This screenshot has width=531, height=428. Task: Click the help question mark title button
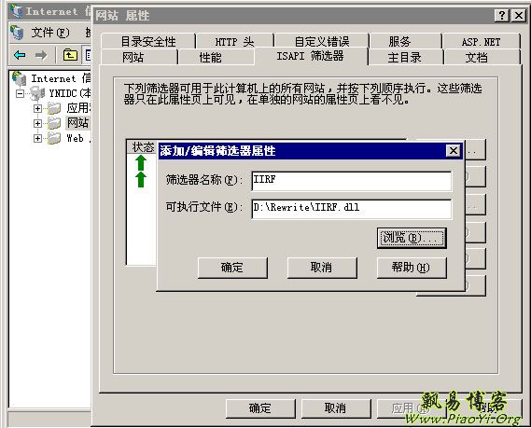pyautogui.click(x=501, y=16)
